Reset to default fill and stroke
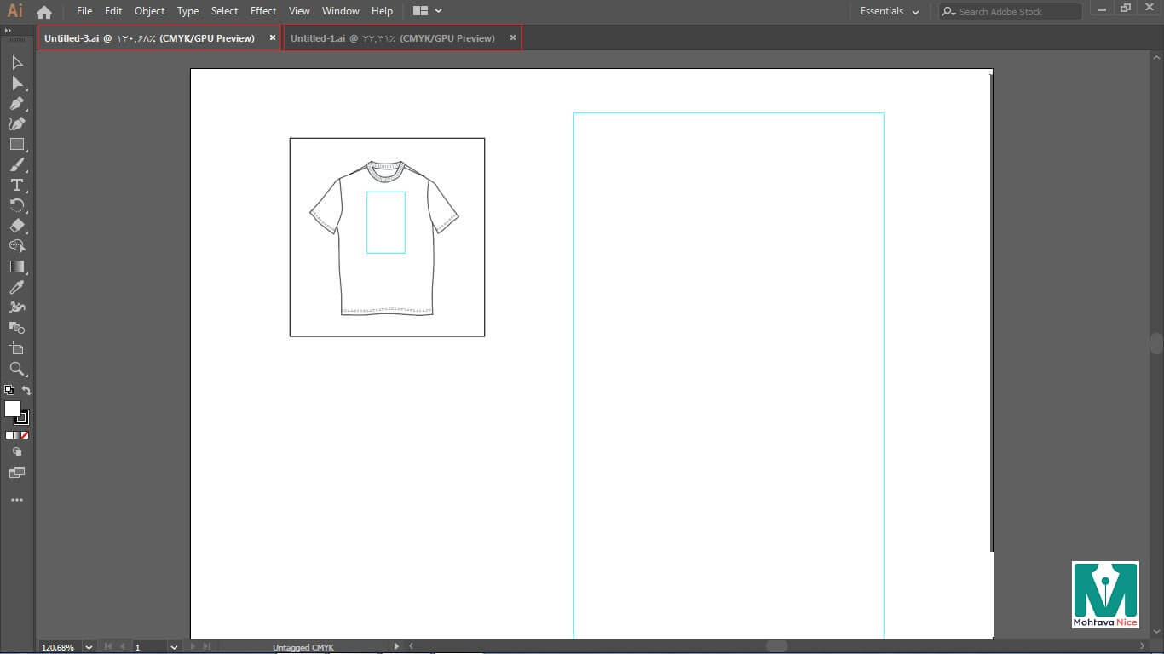The width and height of the screenshot is (1164, 654). [9, 391]
